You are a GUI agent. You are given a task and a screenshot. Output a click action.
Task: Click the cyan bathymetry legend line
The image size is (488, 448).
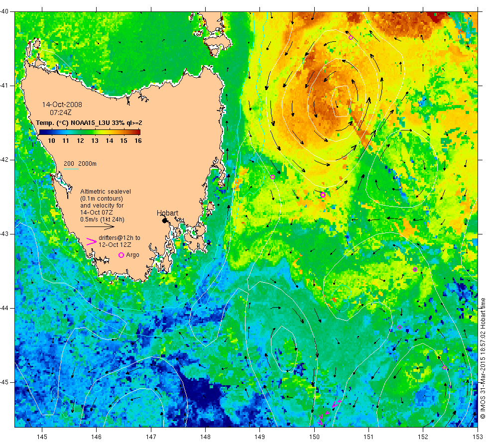71,169
